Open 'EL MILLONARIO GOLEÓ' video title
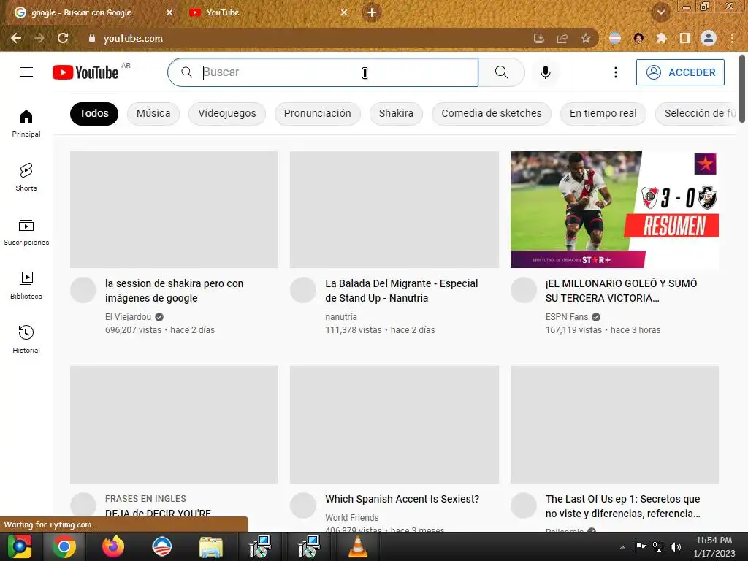This screenshot has height=561, width=748. coord(621,291)
